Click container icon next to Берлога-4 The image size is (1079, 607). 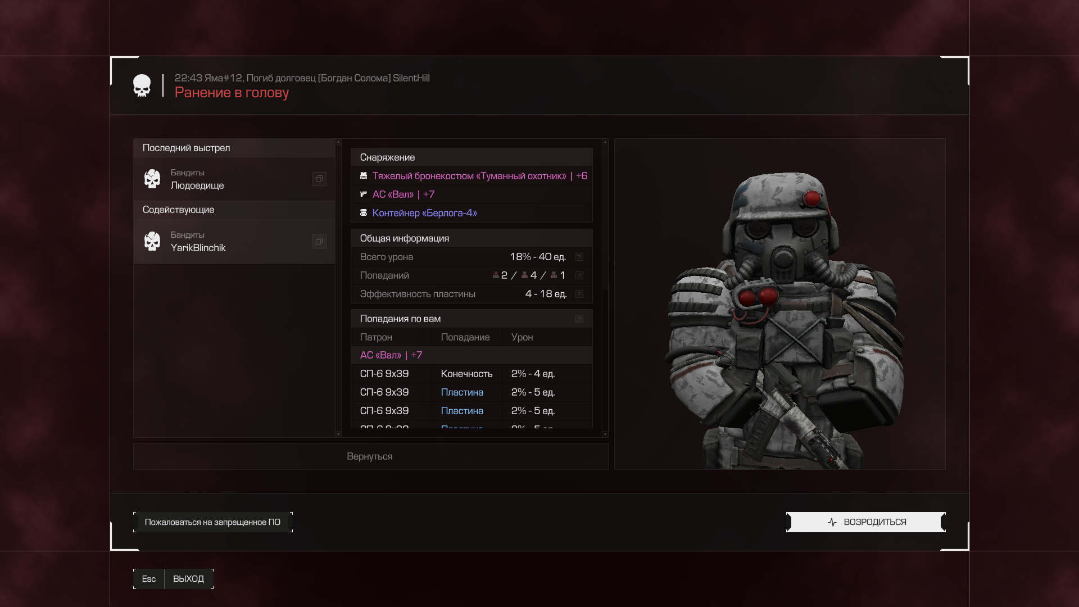[x=364, y=213]
